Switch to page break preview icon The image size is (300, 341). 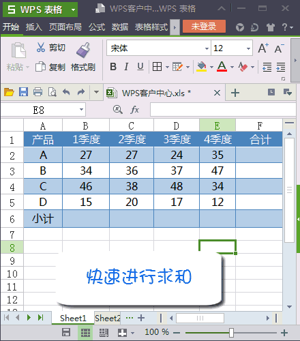[x=104, y=333]
